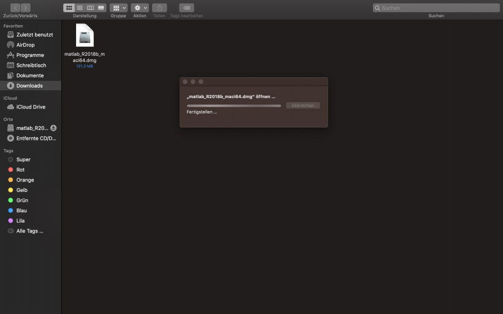The width and height of the screenshot is (503, 314).
Task: Click the Tags bearbeiten toolbar icon
Action: [186, 7]
